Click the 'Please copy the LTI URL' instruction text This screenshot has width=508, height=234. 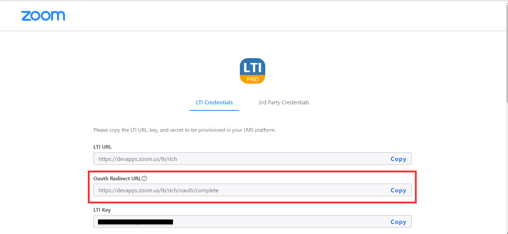pos(184,130)
